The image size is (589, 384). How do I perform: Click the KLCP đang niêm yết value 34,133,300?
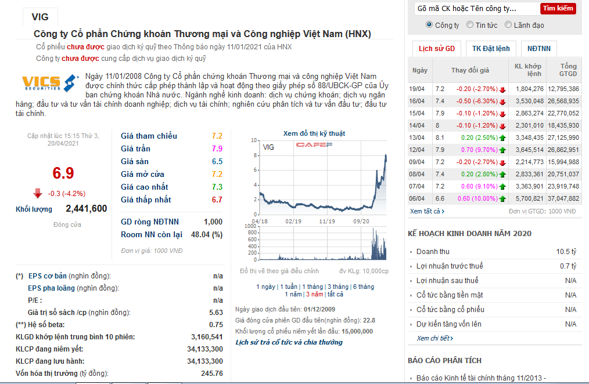click(x=205, y=349)
